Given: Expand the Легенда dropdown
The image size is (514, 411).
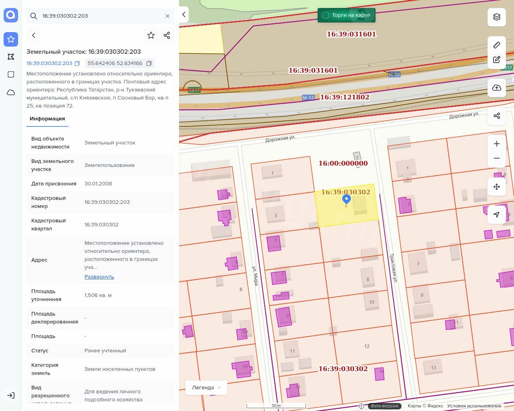Looking at the screenshot, I should (206, 388).
